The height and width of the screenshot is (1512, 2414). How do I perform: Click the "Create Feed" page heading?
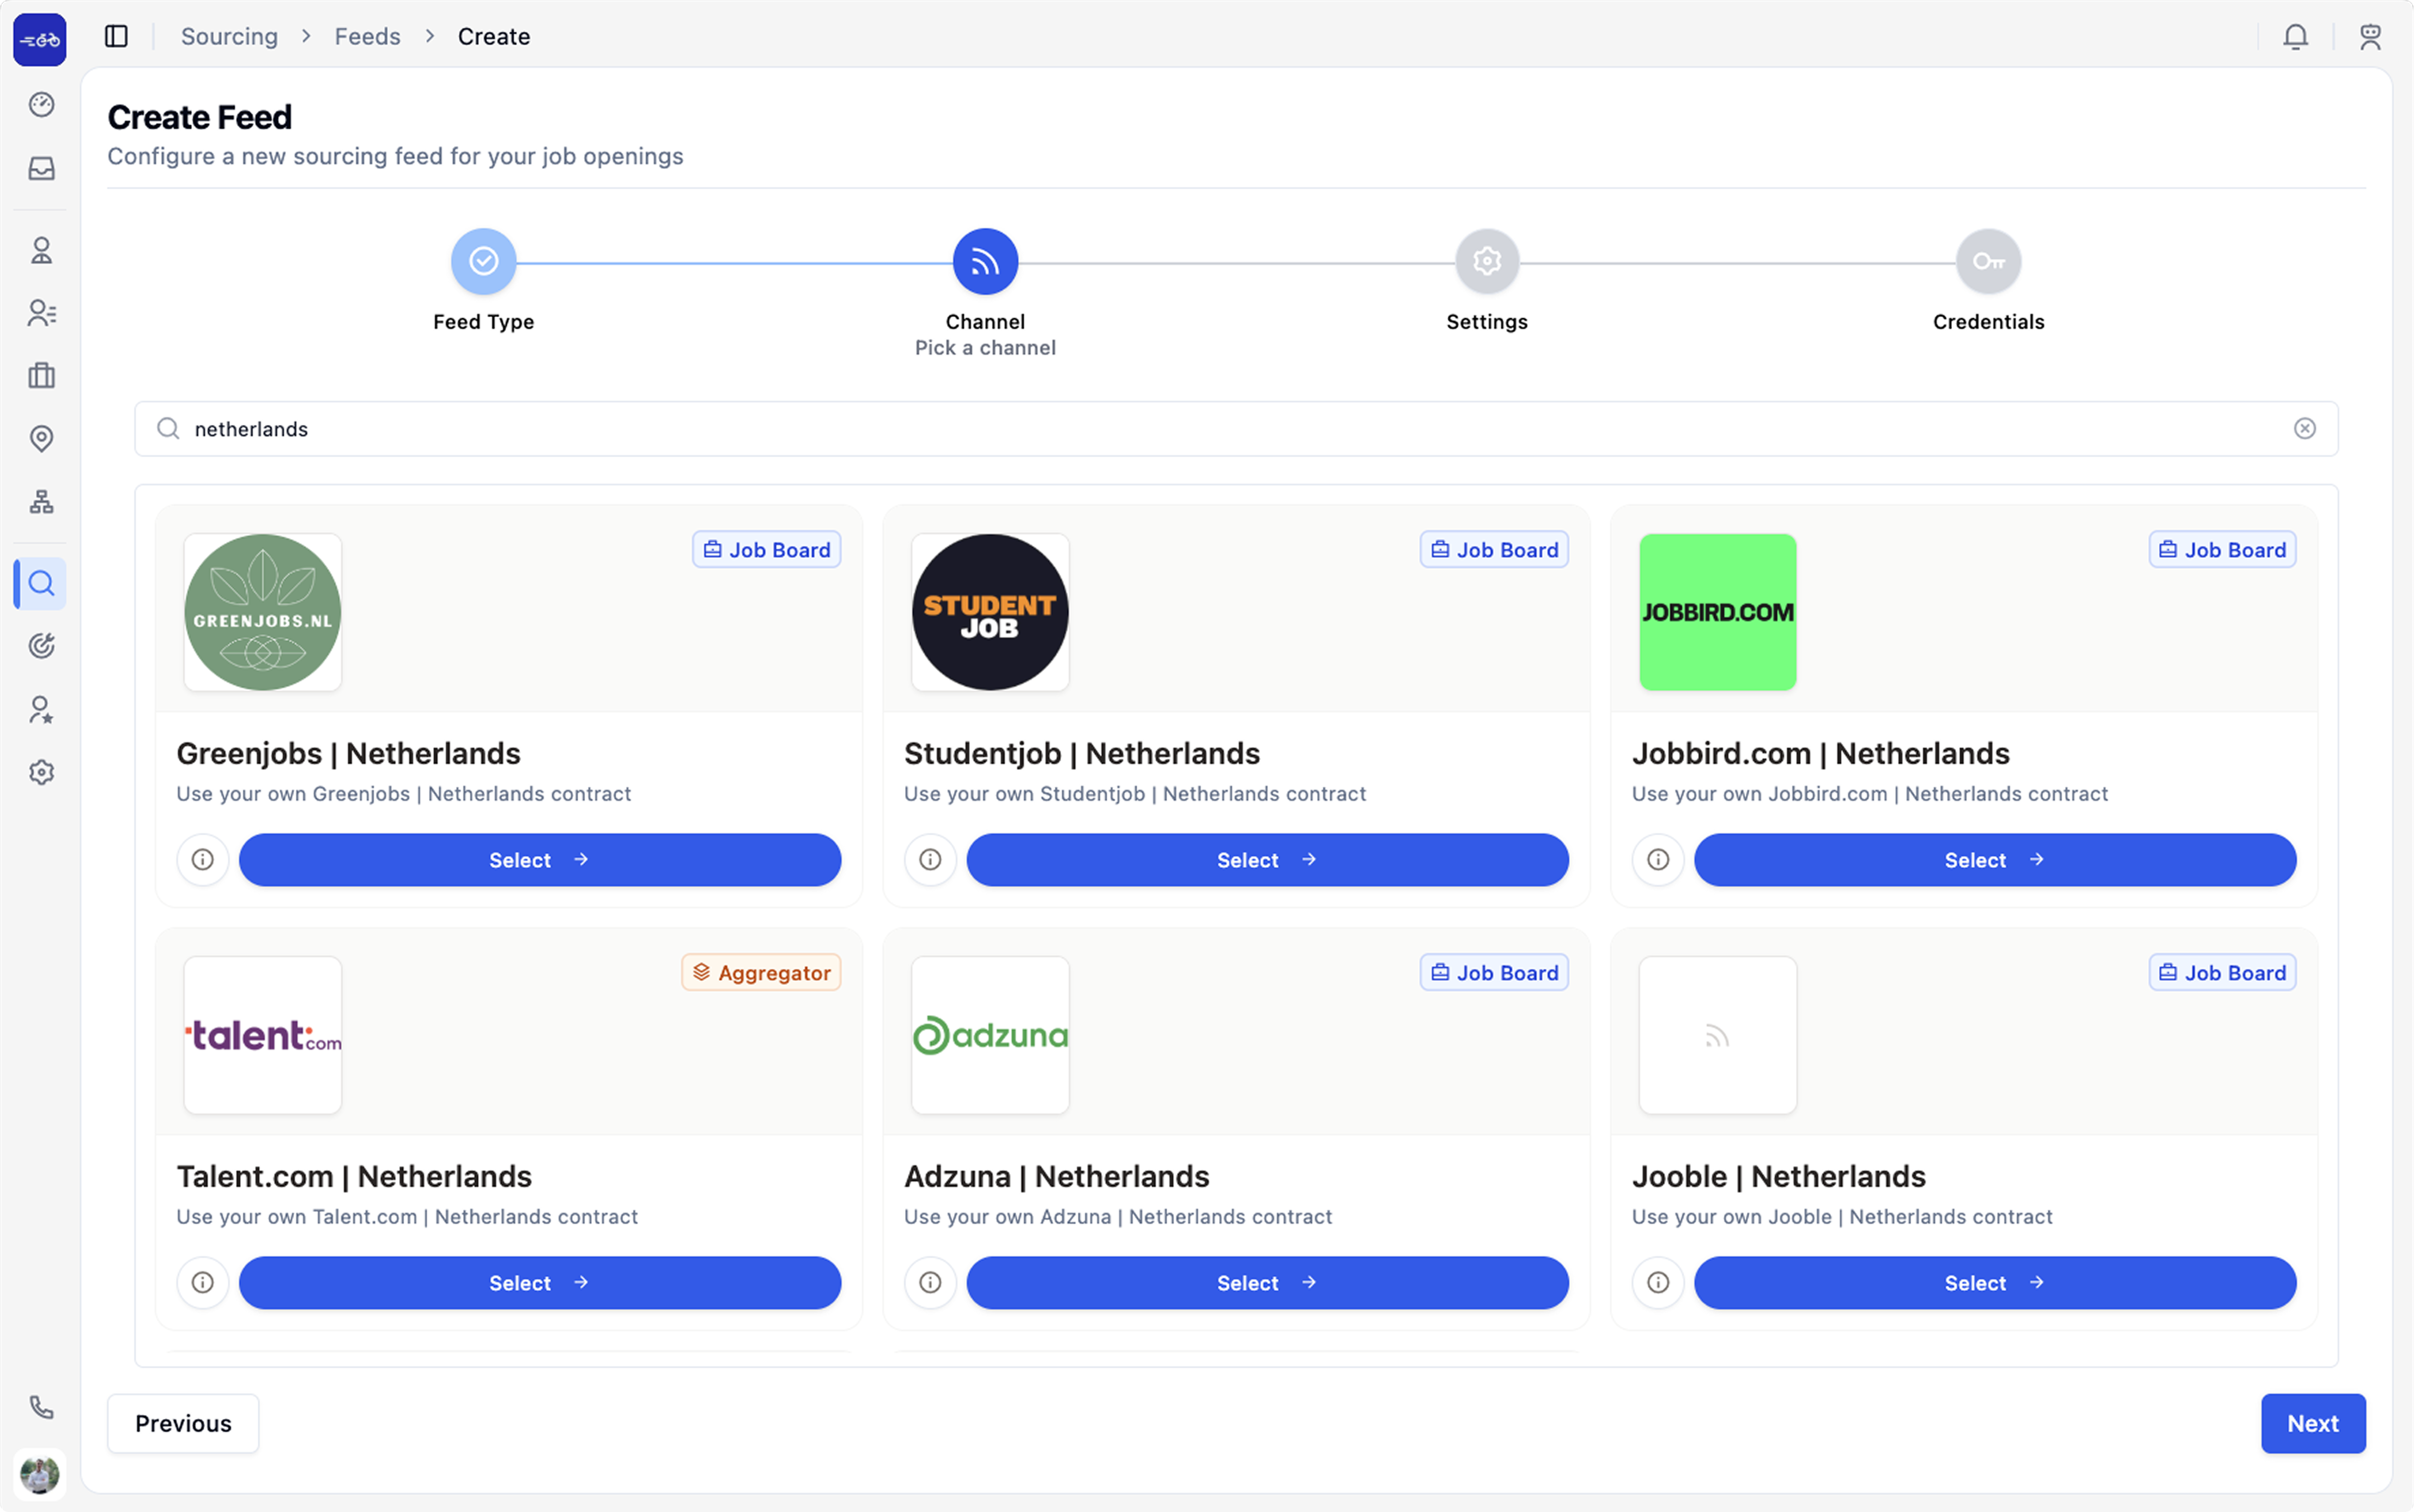pos(200,117)
